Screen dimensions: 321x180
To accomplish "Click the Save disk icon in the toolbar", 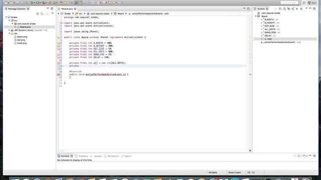I will pyautogui.click(x=18, y=2).
